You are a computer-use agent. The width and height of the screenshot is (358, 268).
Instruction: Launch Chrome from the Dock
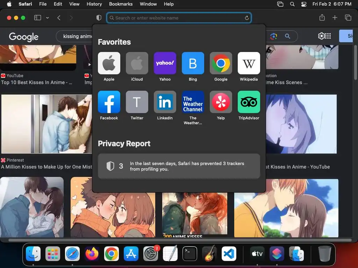(112, 254)
